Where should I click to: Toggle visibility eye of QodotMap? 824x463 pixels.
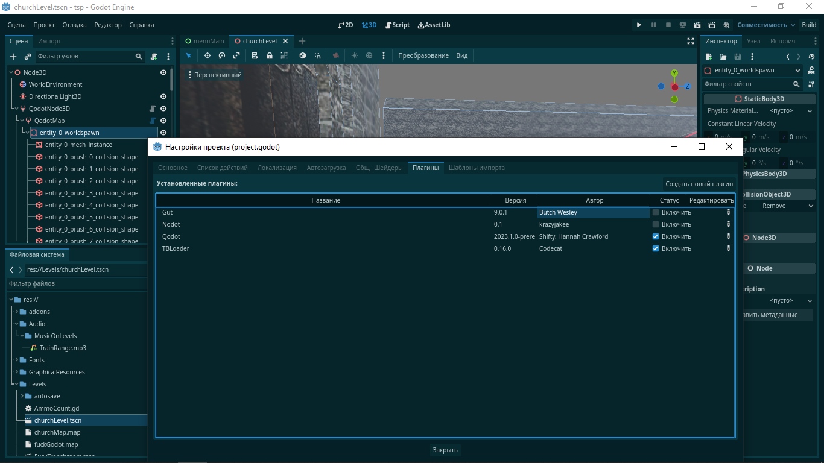[163, 121]
